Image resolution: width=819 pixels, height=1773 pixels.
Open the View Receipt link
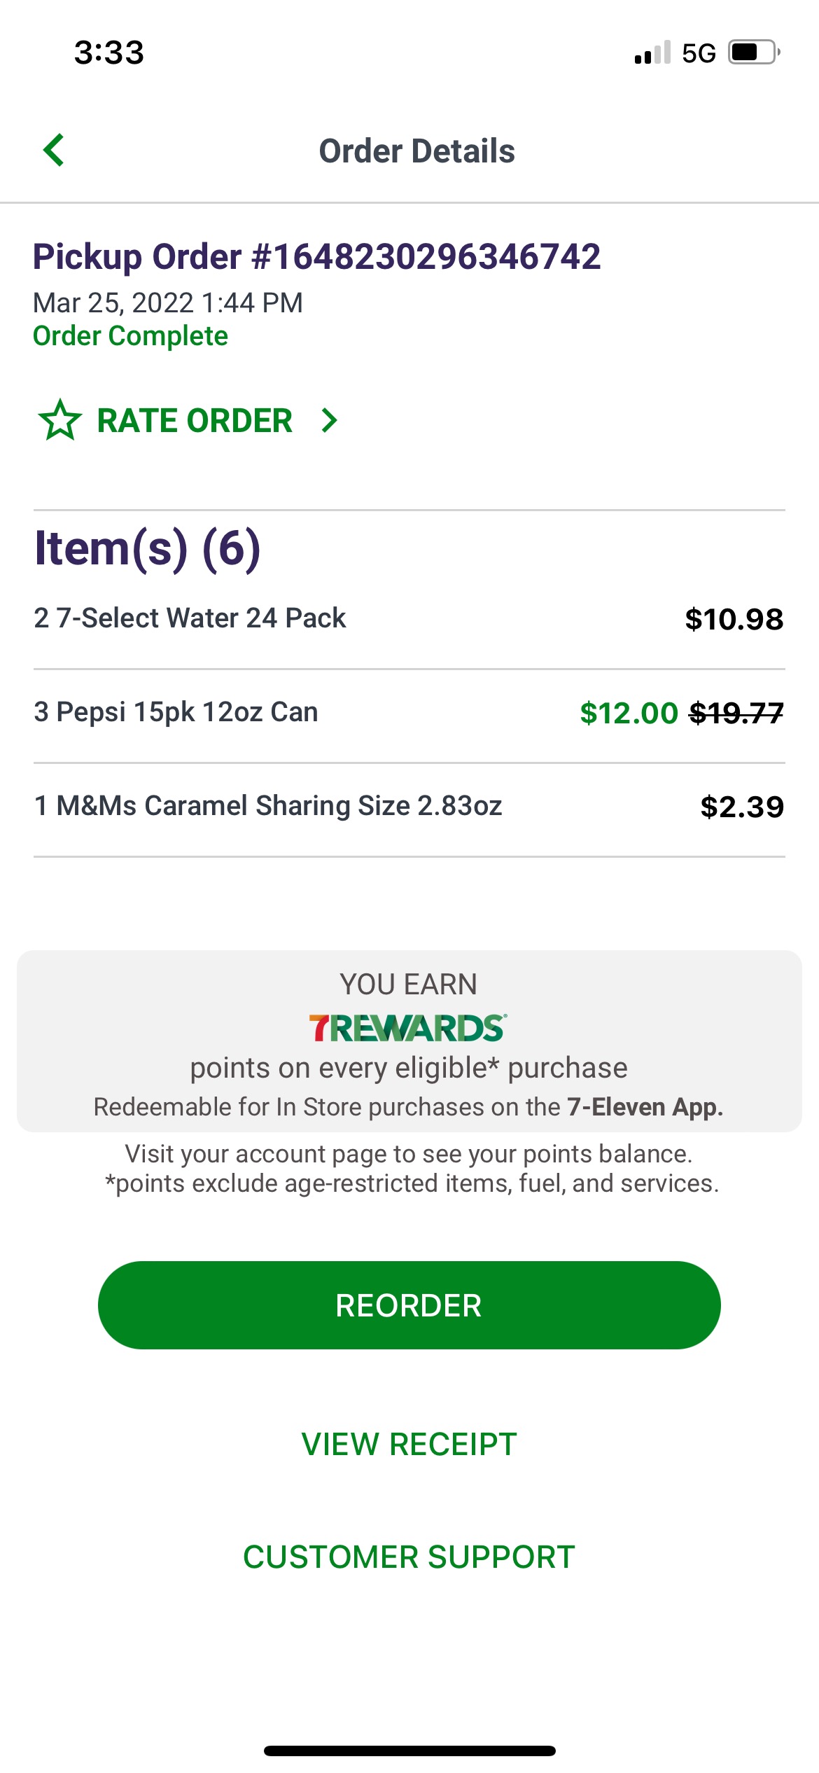[409, 1444]
